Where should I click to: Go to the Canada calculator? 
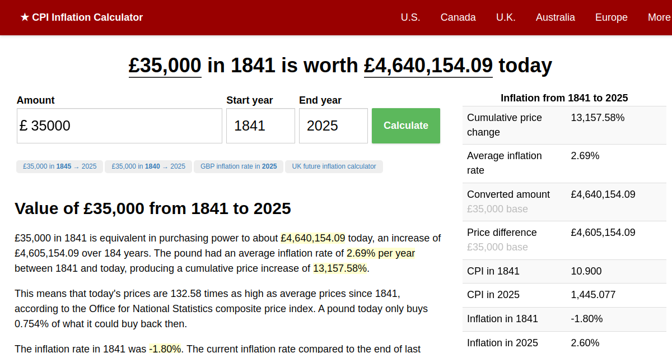(458, 17)
